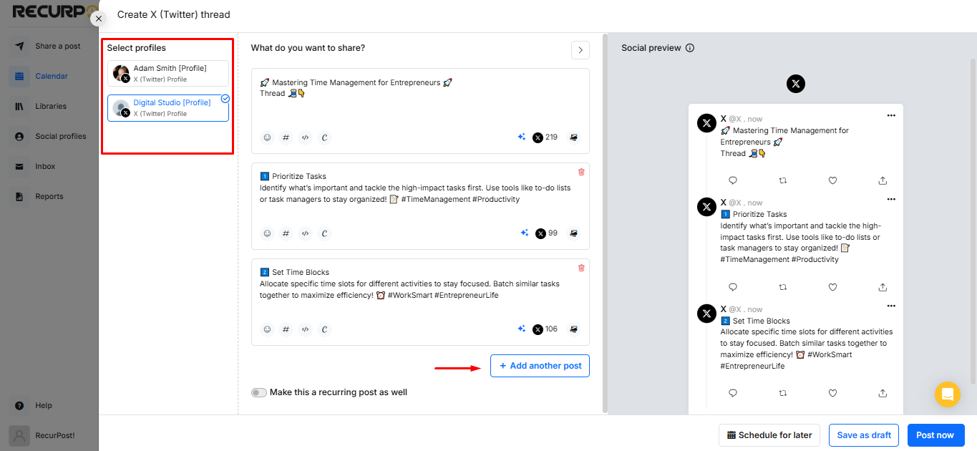The width and height of the screenshot is (977, 451).
Task: Expand editor with chevron arrow button
Action: point(580,50)
